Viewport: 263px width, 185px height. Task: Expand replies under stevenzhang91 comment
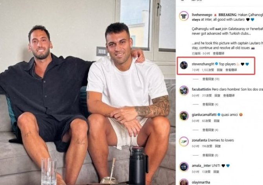(x=211, y=79)
